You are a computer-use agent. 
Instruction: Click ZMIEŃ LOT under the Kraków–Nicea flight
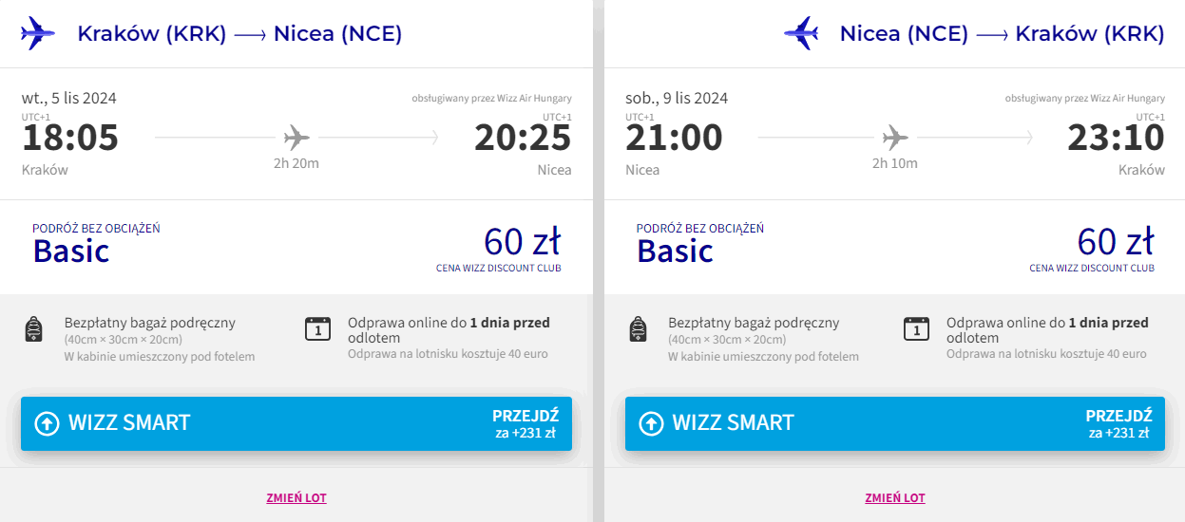296,498
